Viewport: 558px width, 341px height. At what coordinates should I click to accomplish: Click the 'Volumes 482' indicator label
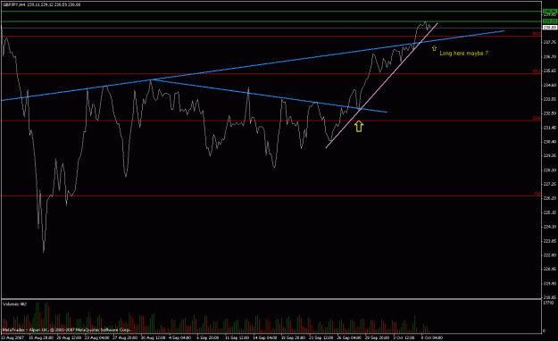pos(14,304)
